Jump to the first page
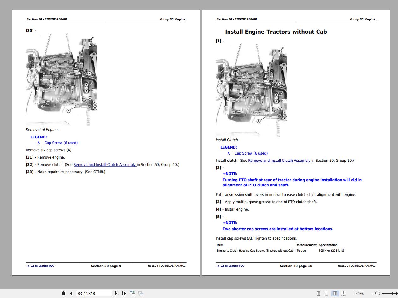 pyautogui.click(x=63, y=293)
